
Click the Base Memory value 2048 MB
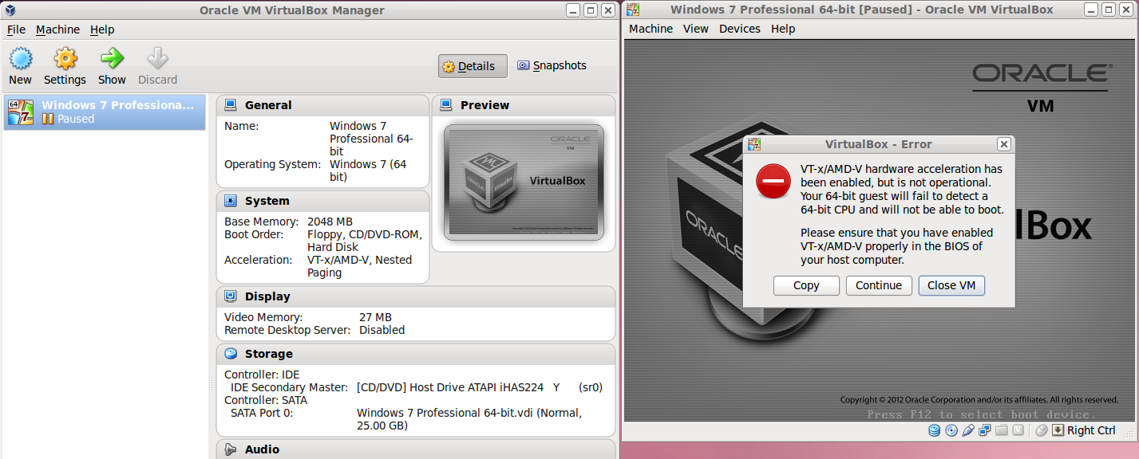[x=330, y=222]
